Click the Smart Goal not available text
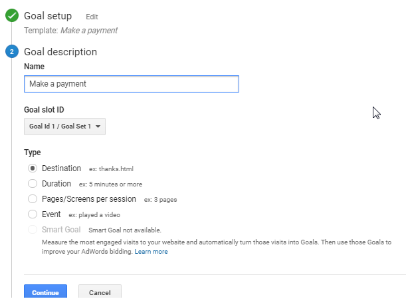Viewport: 406px width, 299px height. (125, 230)
